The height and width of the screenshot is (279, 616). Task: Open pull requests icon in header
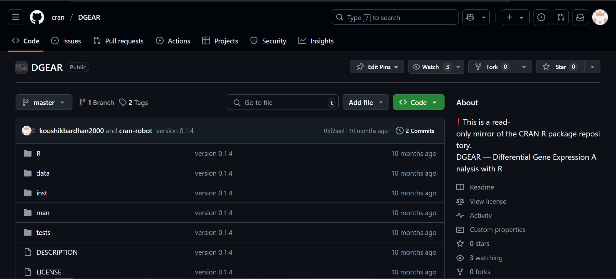pos(561,17)
